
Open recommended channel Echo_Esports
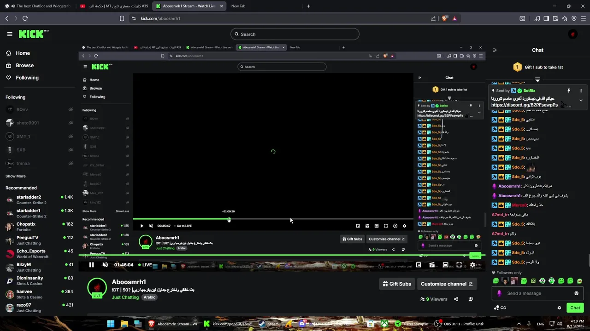click(39, 254)
